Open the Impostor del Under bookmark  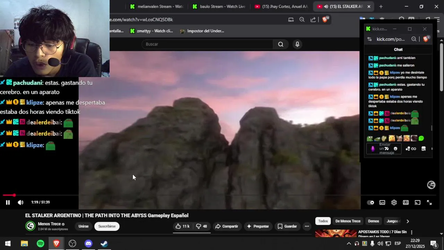[x=202, y=31]
